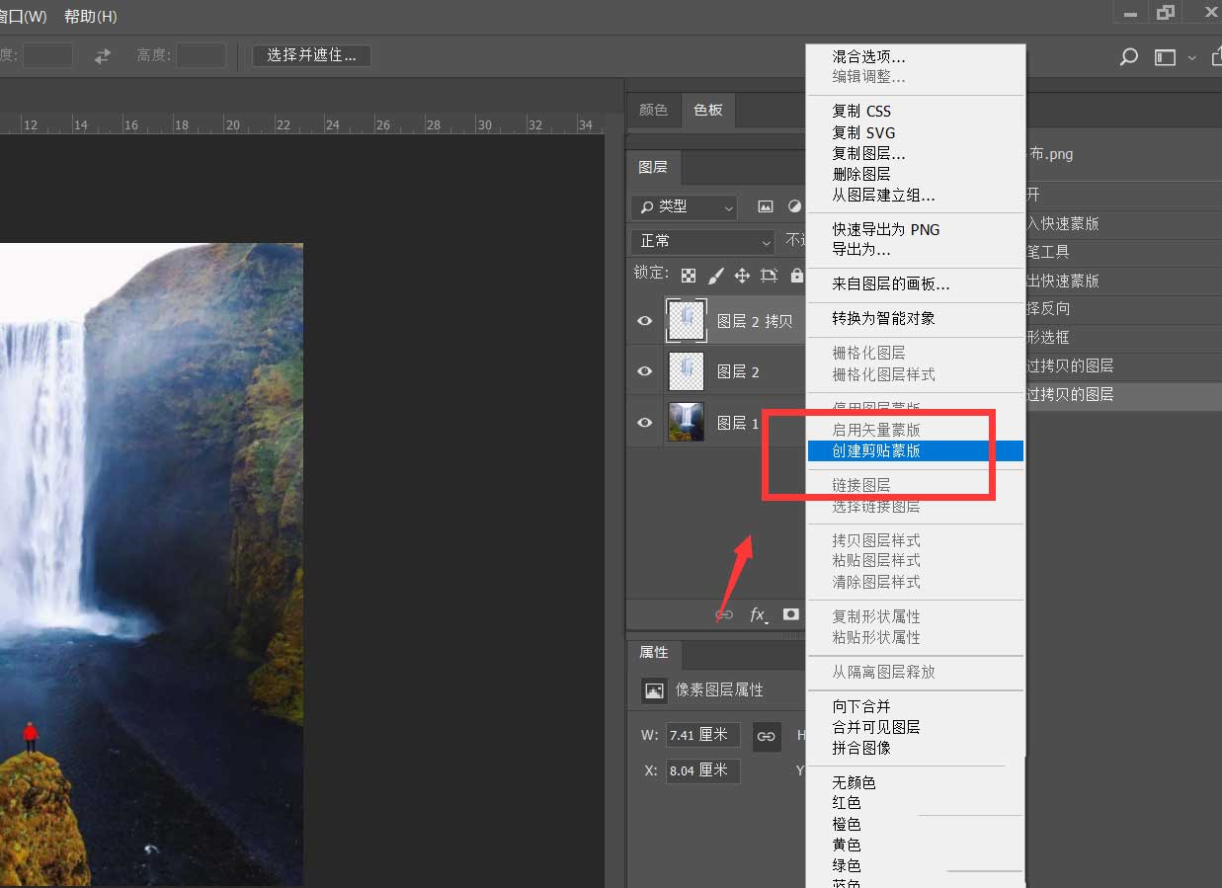Click the W width input field

(x=701, y=735)
